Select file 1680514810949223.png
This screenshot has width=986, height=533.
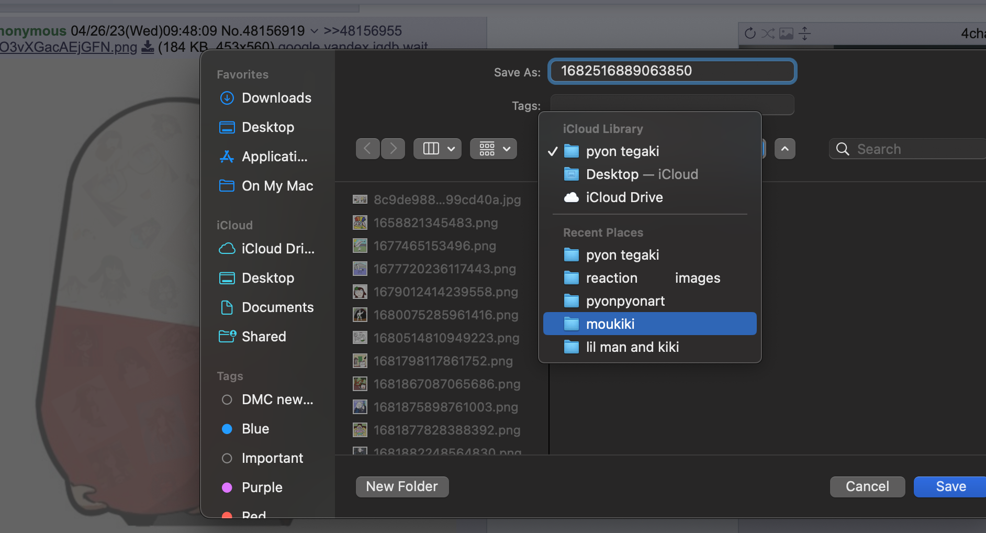(x=436, y=338)
